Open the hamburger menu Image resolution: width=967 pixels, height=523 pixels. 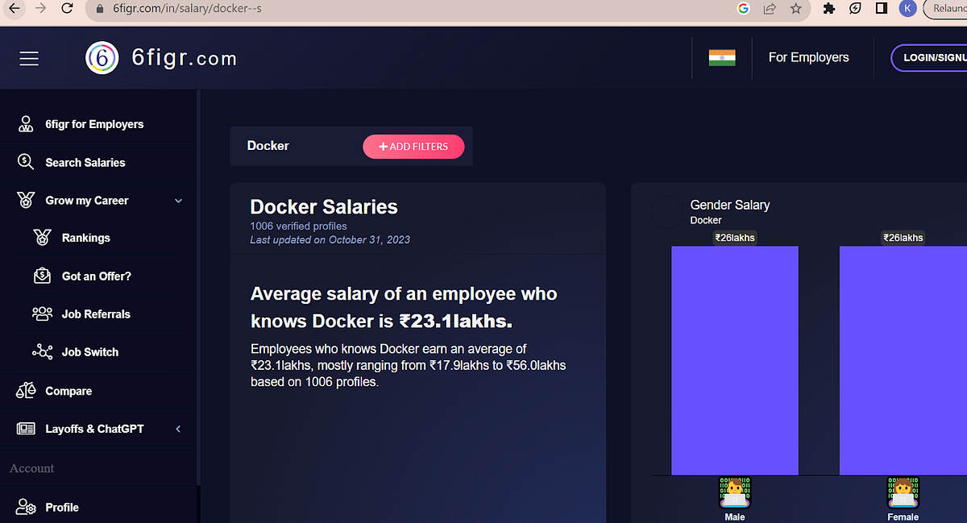pyautogui.click(x=29, y=58)
